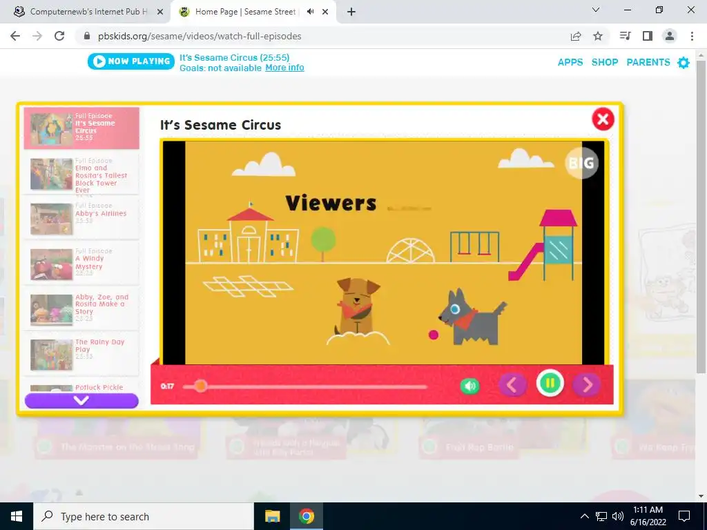707x530 pixels.
Task: Open Abby, Zoe, and Rosita Make a Story
Action: click(81, 309)
